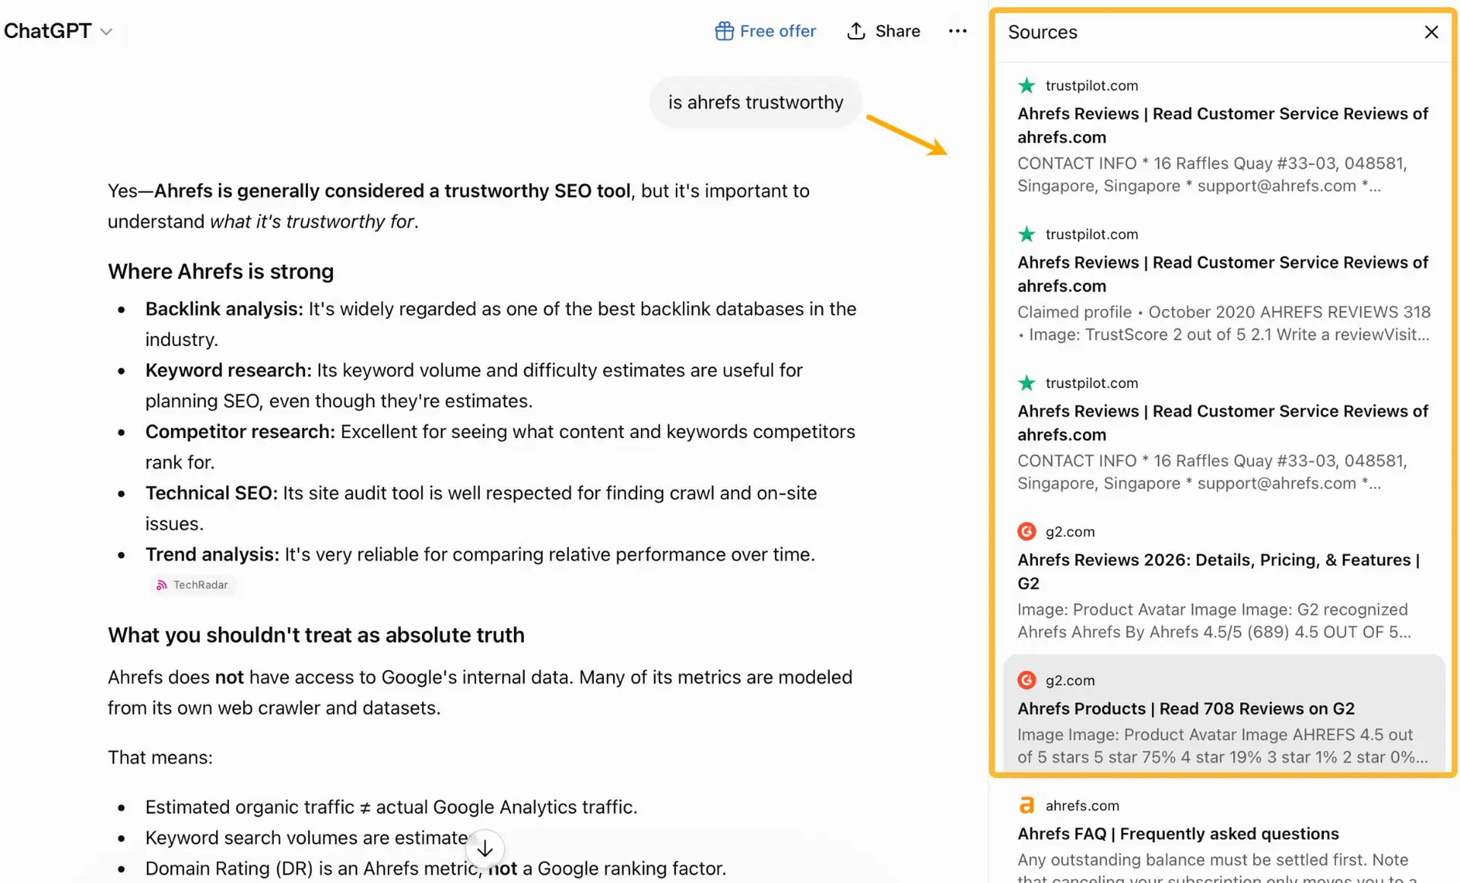Open Trustpilot source with 'Claimed profile' snippet

(x=1224, y=284)
